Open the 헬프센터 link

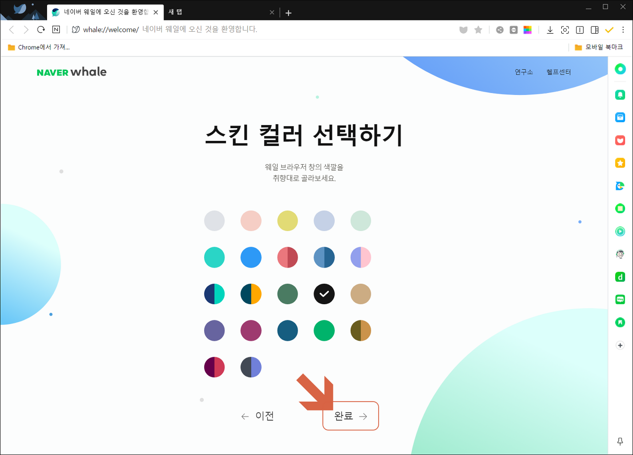pos(559,72)
